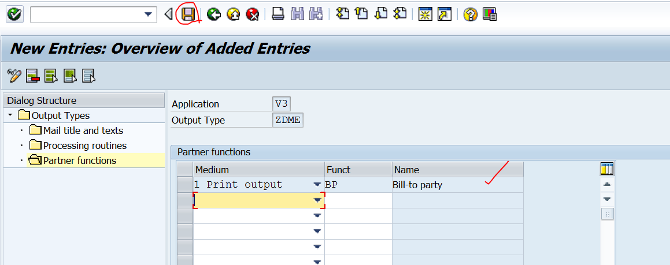Click the red Cancel icon
670x265 pixels.
coord(252,14)
